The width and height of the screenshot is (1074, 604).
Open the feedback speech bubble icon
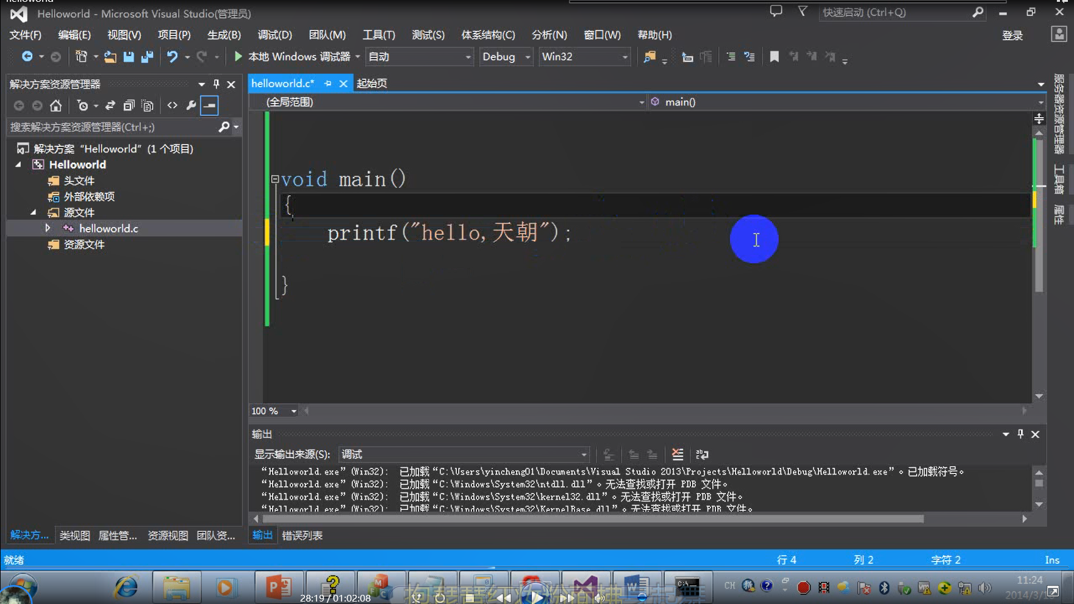(776, 12)
